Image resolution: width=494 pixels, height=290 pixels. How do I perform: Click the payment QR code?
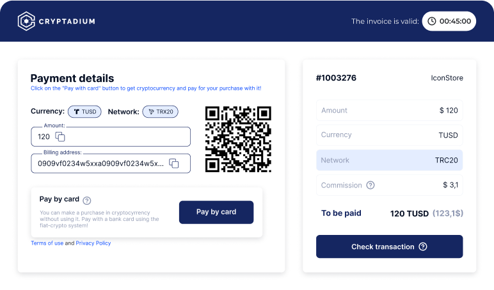(238, 139)
